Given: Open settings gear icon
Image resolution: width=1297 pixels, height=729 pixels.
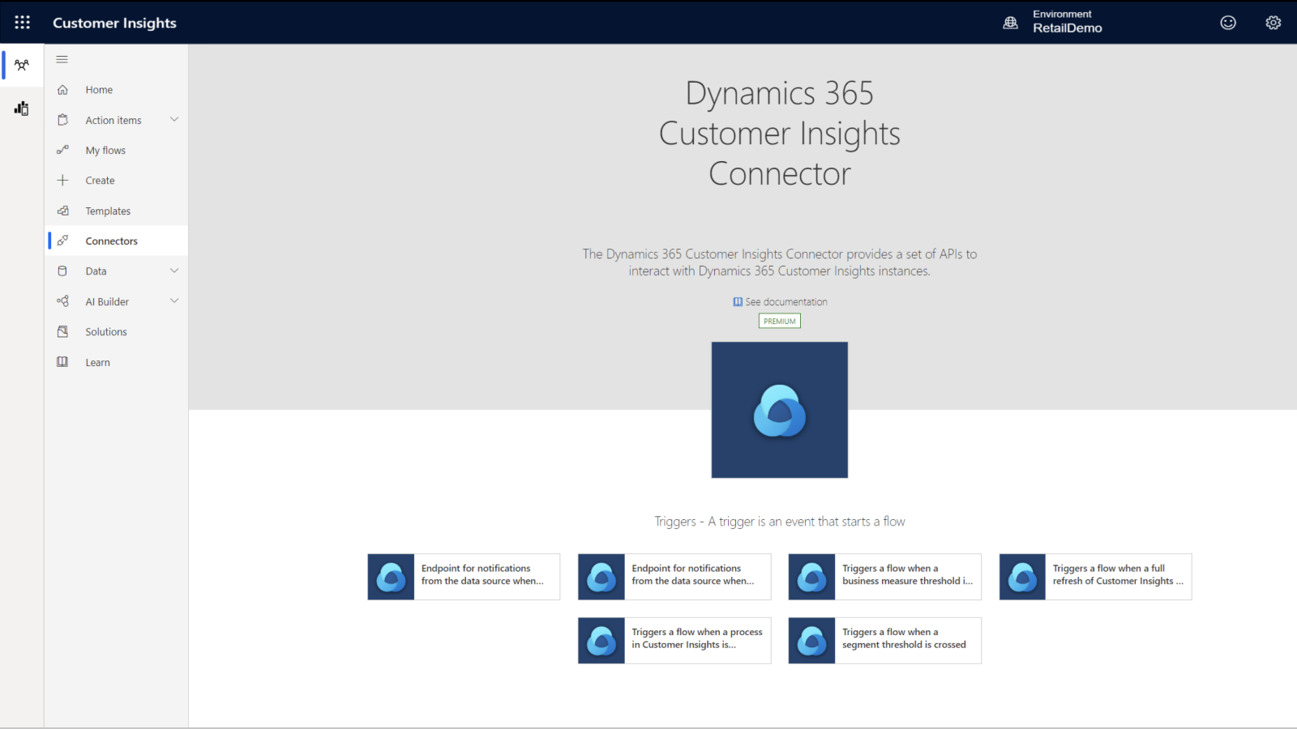Looking at the screenshot, I should [1273, 23].
